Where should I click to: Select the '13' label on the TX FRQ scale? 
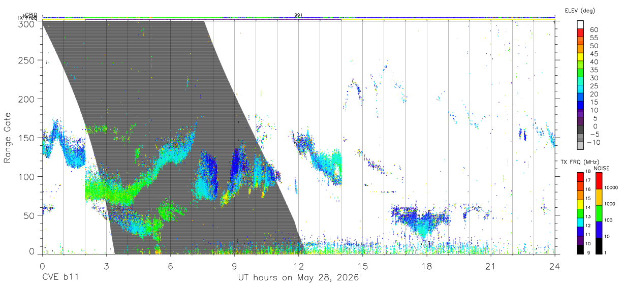point(588,216)
